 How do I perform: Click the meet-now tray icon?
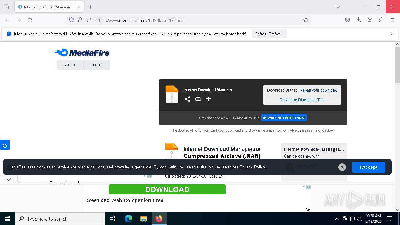(x=345, y=219)
